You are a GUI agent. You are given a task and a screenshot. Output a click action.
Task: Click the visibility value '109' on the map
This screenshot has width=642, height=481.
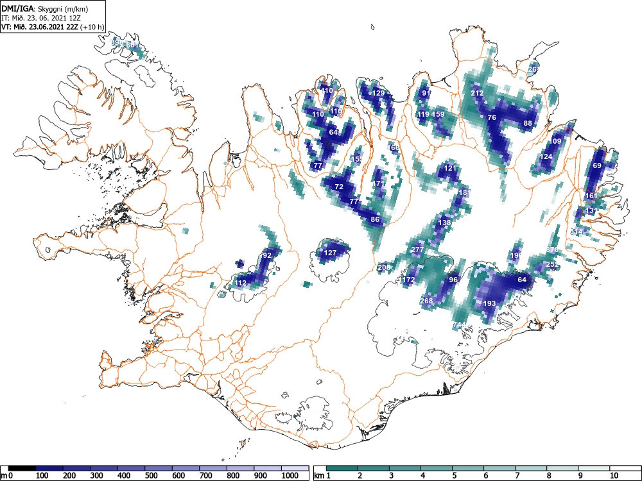pyautogui.click(x=555, y=141)
